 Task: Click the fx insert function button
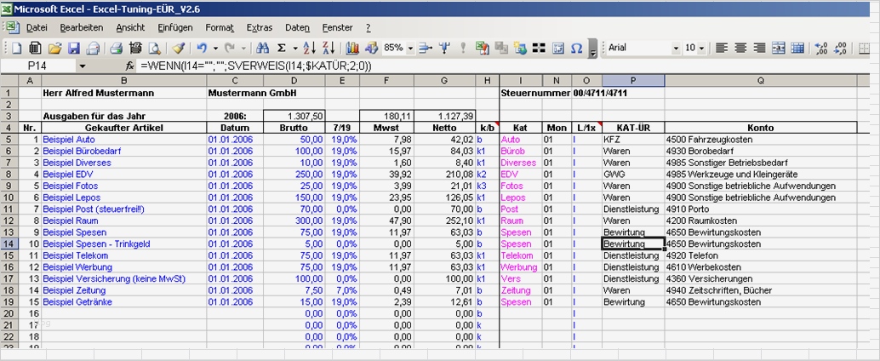pyautogui.click(x=130, y=66)
